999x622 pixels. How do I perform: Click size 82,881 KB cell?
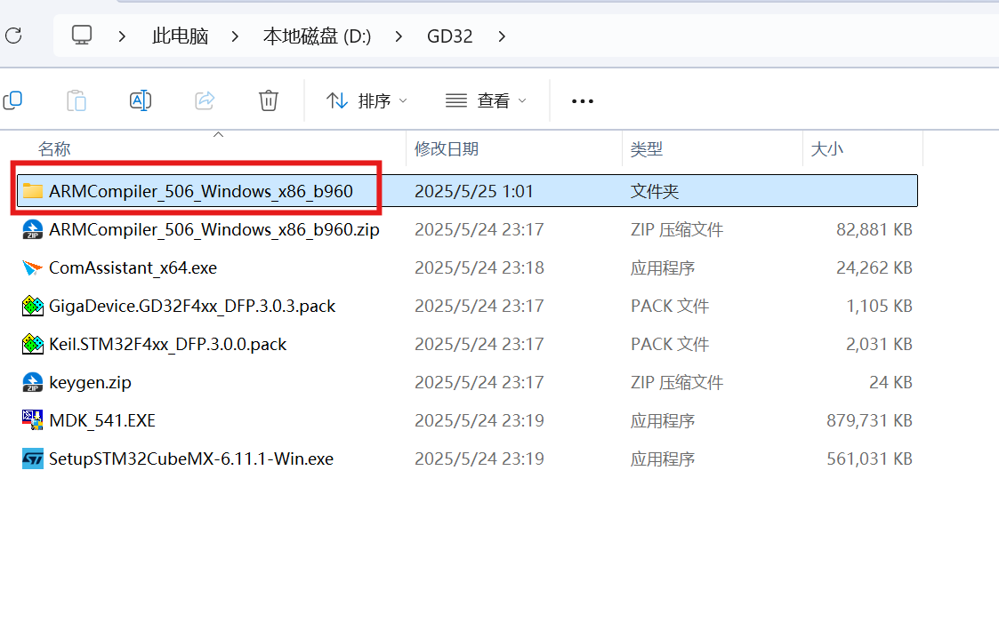(874, 229)
